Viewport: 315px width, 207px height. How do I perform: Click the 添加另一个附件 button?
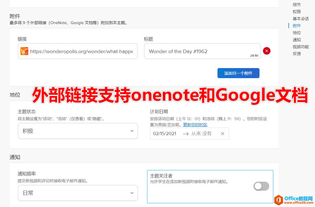[238, 73]
